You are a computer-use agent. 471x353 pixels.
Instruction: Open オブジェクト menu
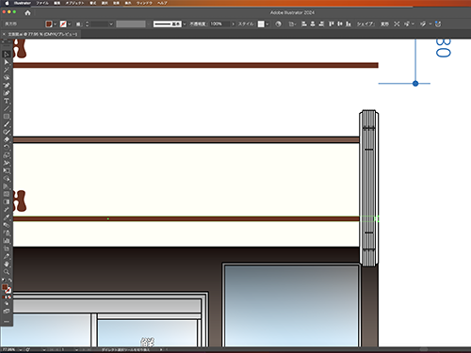[x=74, y=3]
